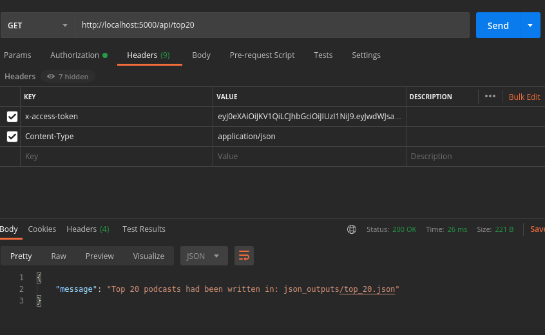
Task: Click the three dots column options icon
Action: [490, 97]
